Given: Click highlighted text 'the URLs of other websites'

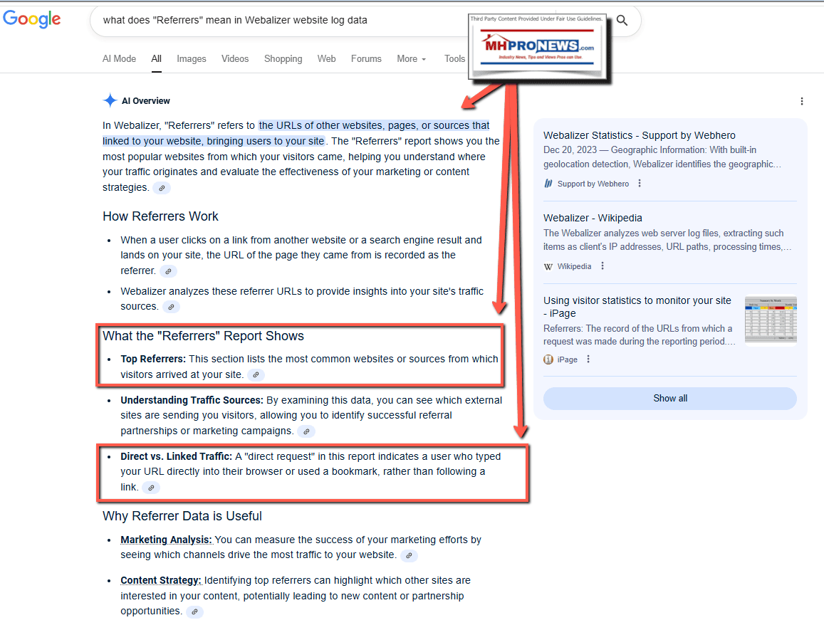Looking at the screenshot, I should click(x=320, y=125).
